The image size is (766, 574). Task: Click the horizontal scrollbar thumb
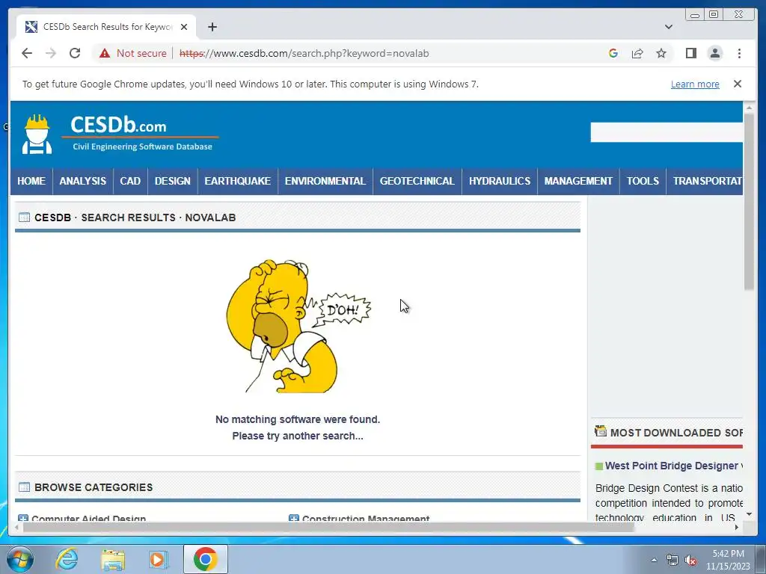[328, 527]
